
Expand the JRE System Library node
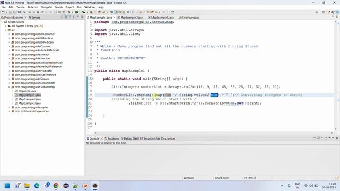coord(6,26)
